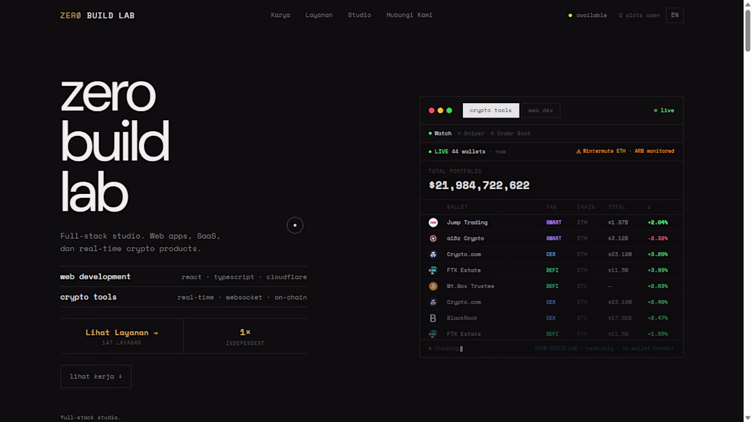Click the scrollbar down arrow
Viewport: 752px width, 422px height.
click(x=748, y=418)
